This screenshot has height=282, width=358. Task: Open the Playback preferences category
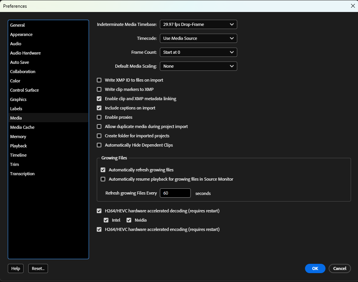pos(18,145)
